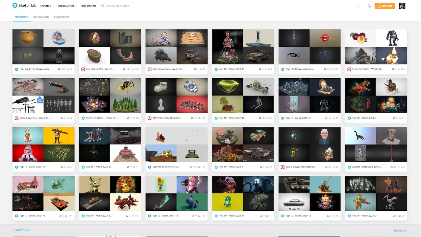Click the models count icon on Agisoft PhotoScan card

[x=392, y=167]
